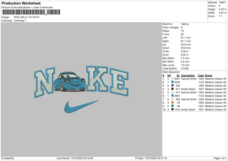Pick the purple-grey swatch in stop row 3
This screenshot has height=161, width=228.
coord(173,85)
